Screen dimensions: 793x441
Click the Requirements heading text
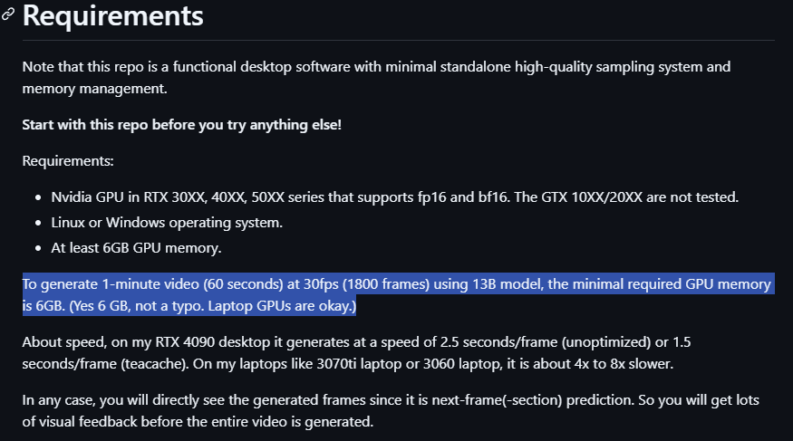[x=112, y=15]
